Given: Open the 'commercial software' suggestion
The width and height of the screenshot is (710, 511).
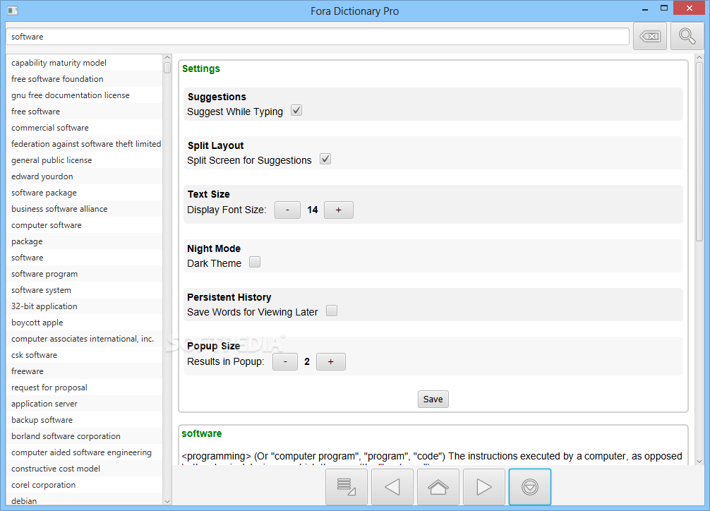Looking at the screenshot, I should pyautogui.click(x=84, y=128).
